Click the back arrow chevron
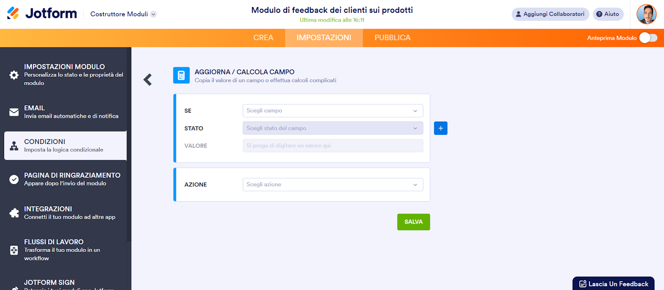This screenshot has width=664, height=290. coord(148,80)
